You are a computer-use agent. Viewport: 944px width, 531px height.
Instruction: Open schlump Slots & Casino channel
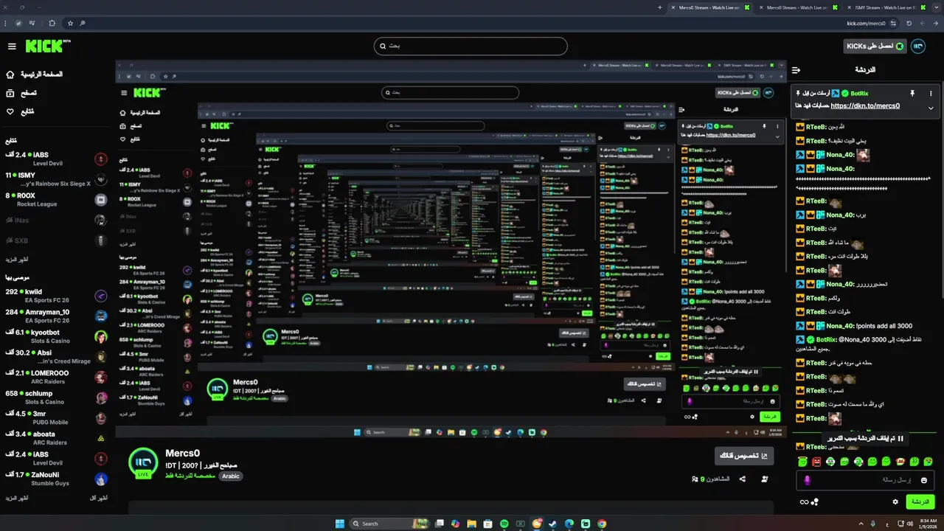56,398
